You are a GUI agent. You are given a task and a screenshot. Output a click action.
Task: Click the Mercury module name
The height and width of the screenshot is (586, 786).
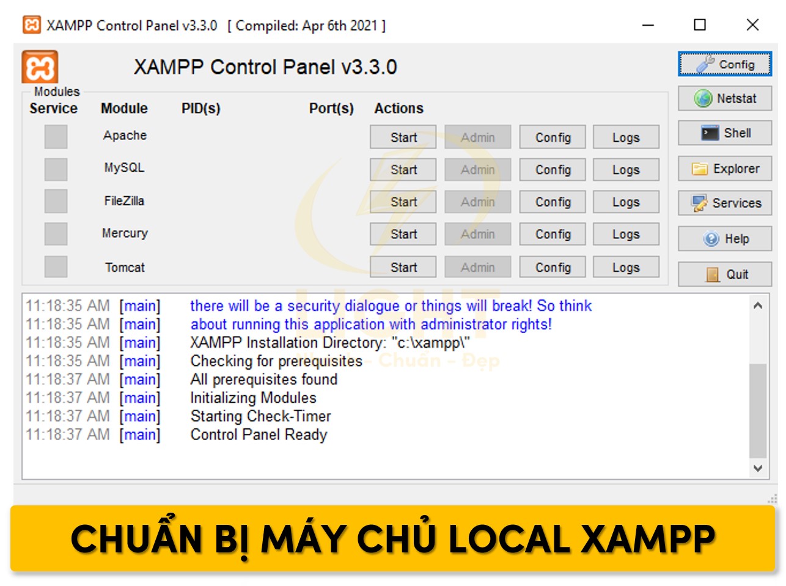(125, 233)
